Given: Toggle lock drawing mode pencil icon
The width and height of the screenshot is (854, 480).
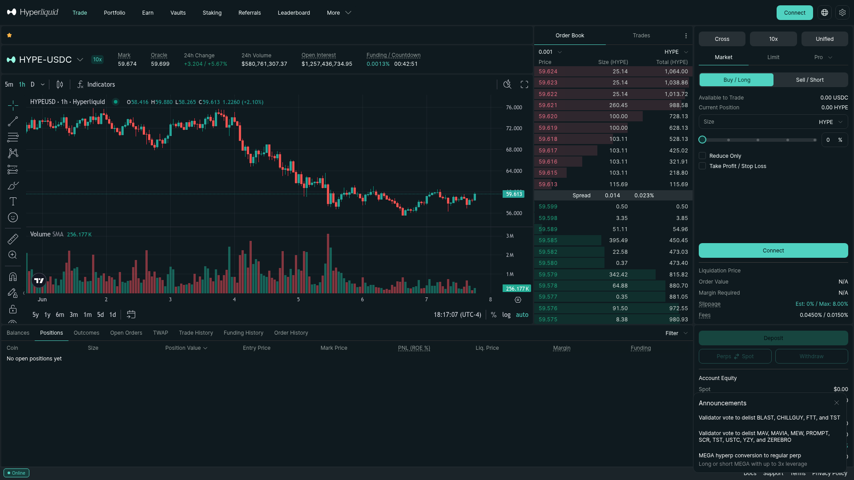Looking at the screenshot, I should 13,293.
